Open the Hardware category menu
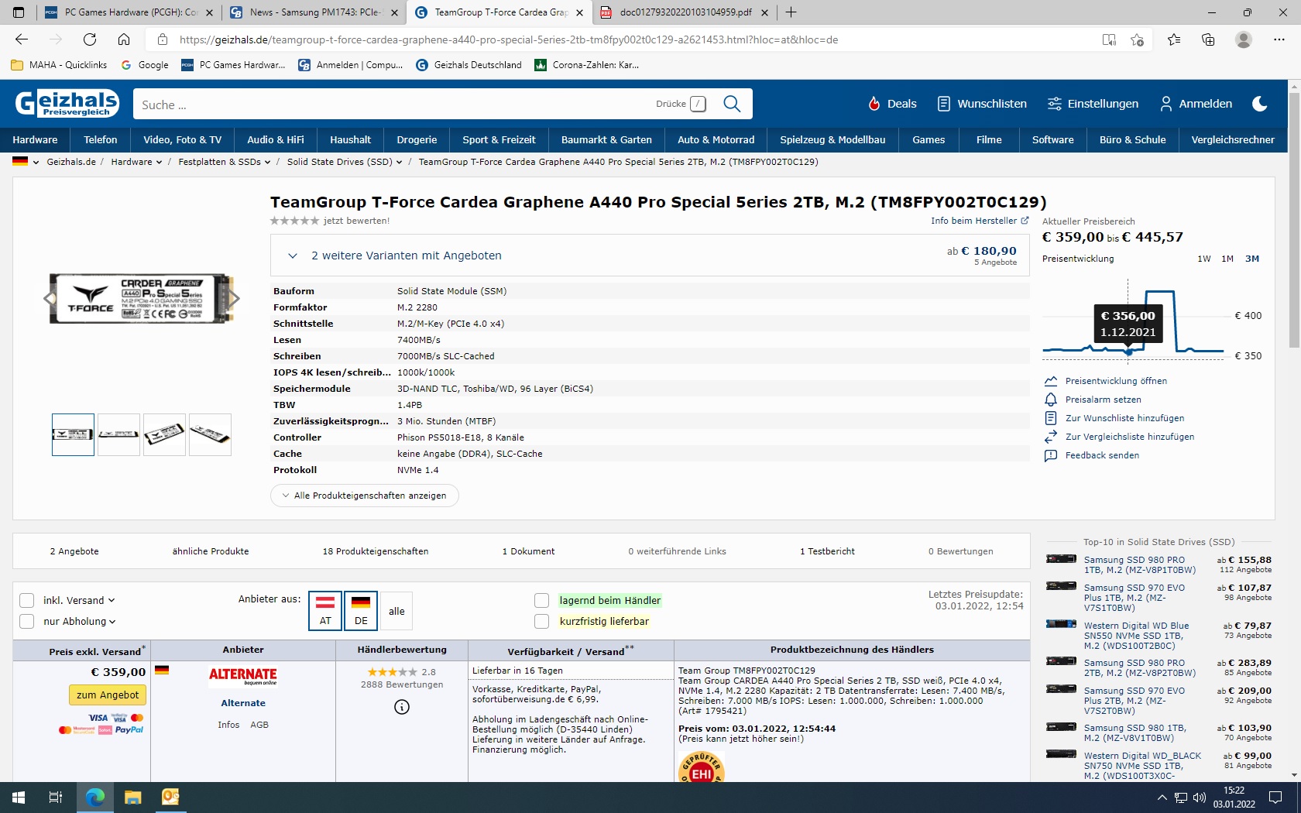 (35, 140)
